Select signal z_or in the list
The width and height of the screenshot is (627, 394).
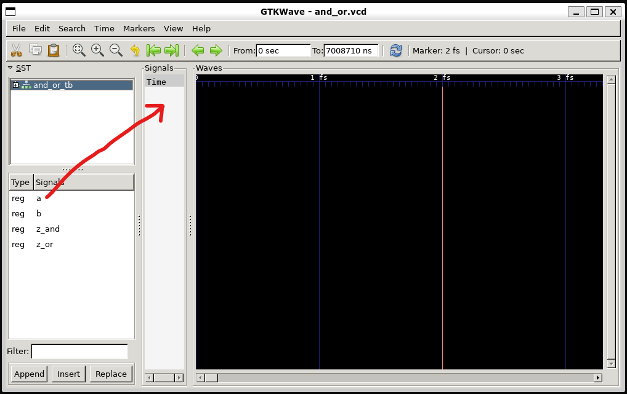pyautogui.click(x=71, y=244)
